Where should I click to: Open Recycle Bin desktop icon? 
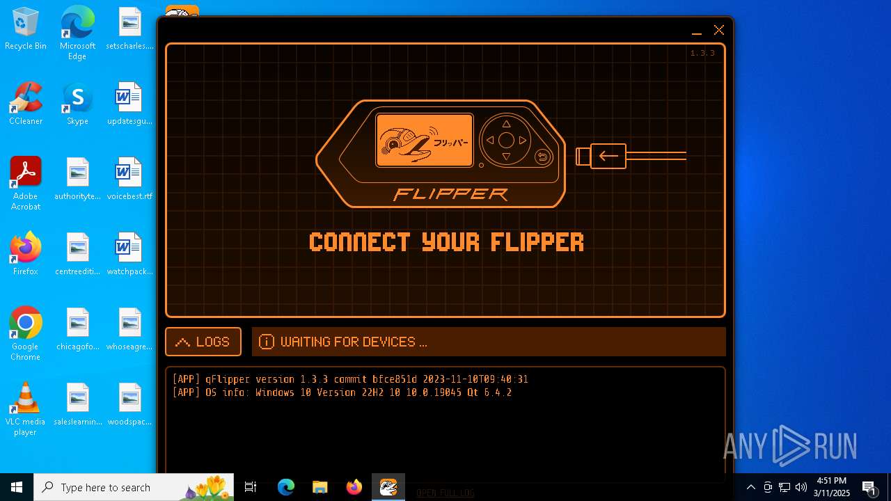[x=26, y=29]
